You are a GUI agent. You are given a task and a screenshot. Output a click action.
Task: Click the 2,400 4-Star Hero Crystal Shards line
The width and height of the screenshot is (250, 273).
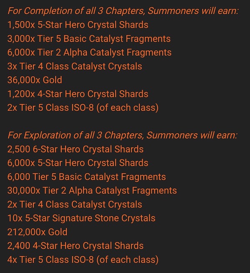point(75,246)
